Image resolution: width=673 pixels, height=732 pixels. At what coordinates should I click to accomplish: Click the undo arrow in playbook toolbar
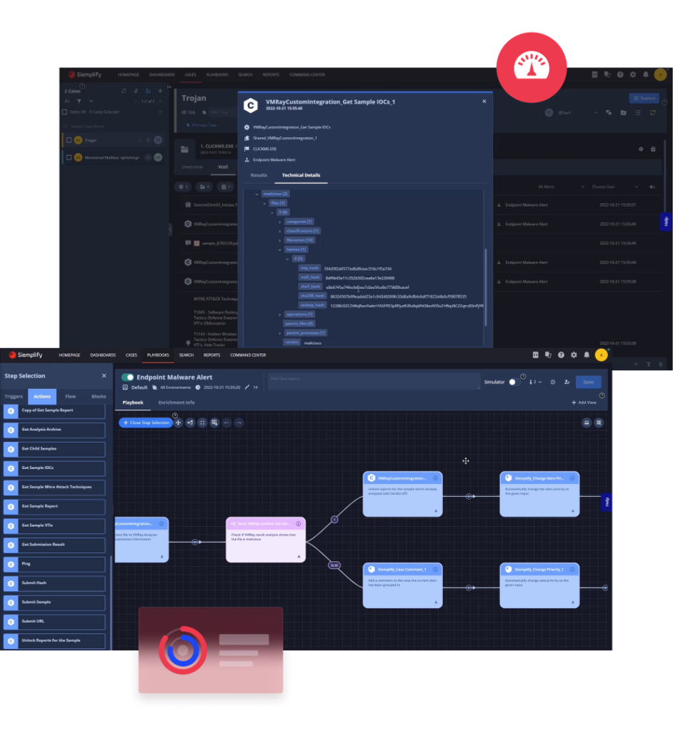(226, 422)
